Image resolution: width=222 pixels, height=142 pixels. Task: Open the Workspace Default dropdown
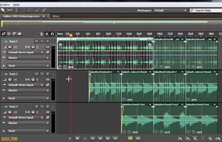tap(170, 10)
